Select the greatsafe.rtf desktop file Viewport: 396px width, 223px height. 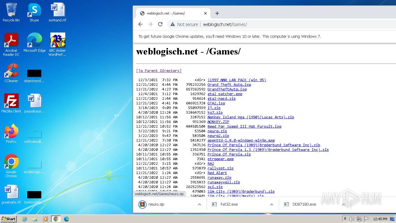coord(11,195)
